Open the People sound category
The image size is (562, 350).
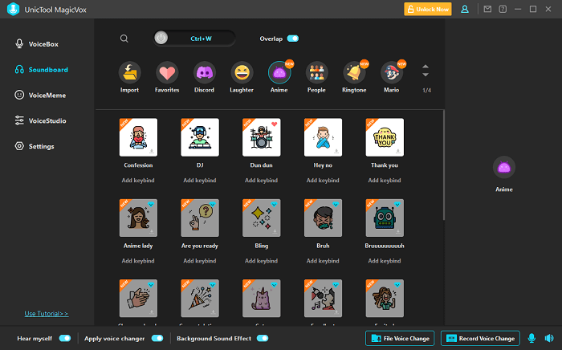[316, 73]
